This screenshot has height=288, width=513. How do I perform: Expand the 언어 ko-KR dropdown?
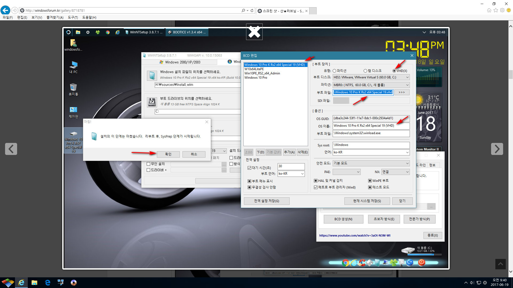point(407,153)
